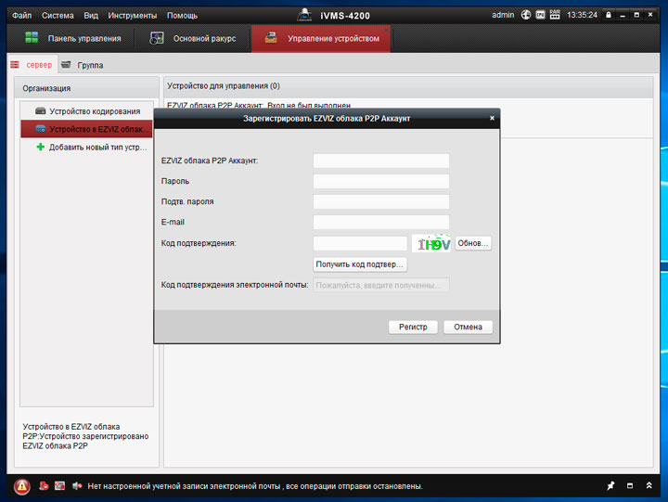This screenshot has height=502, width=668.
Task: Click Добавить новый тип устройства
Action: 87,147
